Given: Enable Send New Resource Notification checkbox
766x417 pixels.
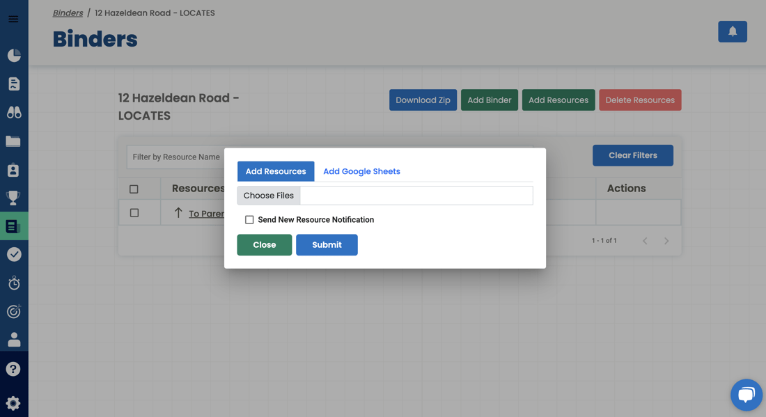Looking at the screenshot, I should tap(249, 220).
